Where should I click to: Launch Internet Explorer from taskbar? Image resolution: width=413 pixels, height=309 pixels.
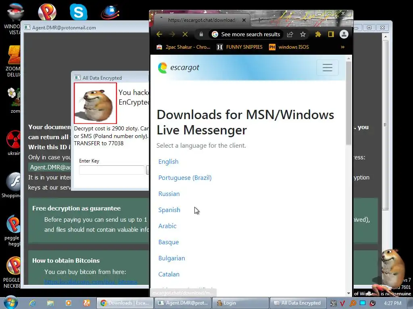32,303
